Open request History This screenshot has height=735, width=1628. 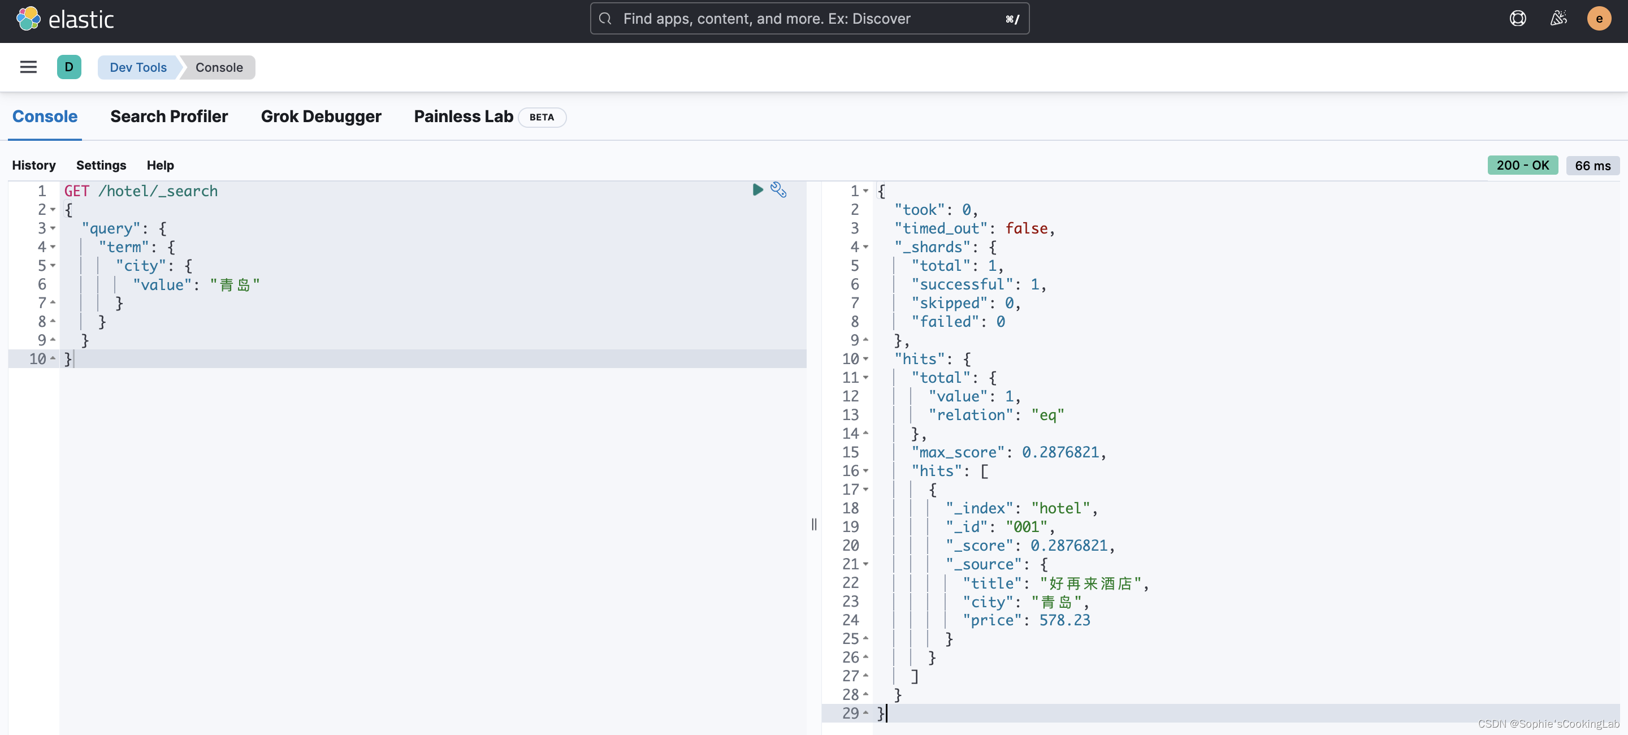(33, 165)
